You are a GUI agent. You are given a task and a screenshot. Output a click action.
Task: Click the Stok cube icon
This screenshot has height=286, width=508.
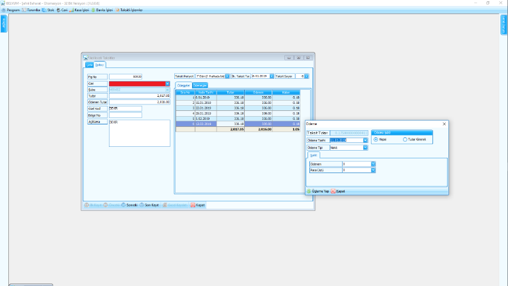pyautogui.click(x=44, y=10)
